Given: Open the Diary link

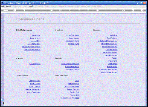Looking at the screenshot, I should coord(77,81).
